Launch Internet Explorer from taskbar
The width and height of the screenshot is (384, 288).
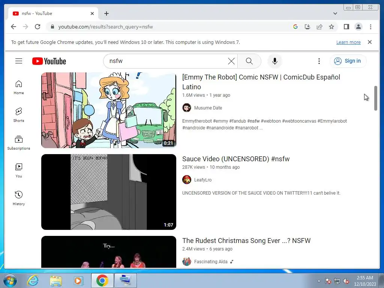click(33, 280)
